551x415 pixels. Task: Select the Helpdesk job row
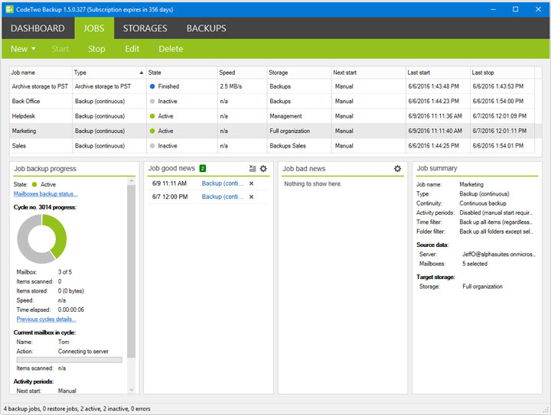(x=272, y=116)
